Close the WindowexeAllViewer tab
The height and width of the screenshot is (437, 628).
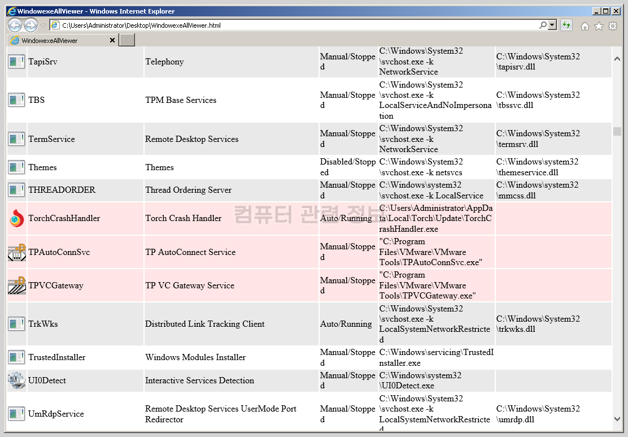[x=112, y=40]
